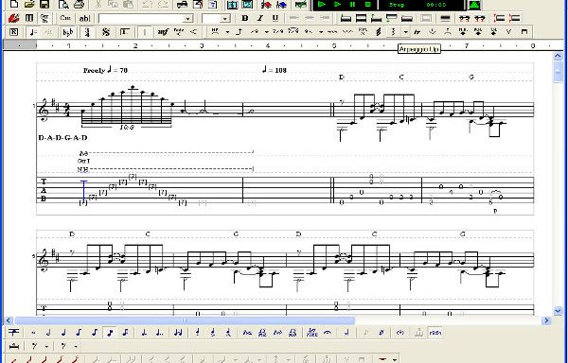Select the whole note duration icon
Viewport: 568px width, 363px height.
coord(33,332)
